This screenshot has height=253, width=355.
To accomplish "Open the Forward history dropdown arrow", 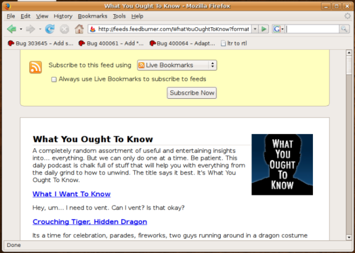I will (x=40, y=29).
